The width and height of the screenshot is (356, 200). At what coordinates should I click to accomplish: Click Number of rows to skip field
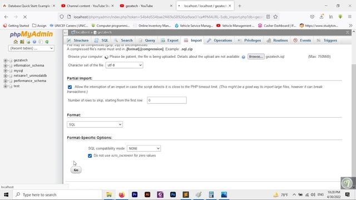[167, 100]
